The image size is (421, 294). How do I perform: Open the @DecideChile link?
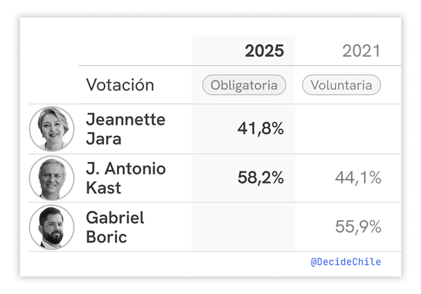345,262
